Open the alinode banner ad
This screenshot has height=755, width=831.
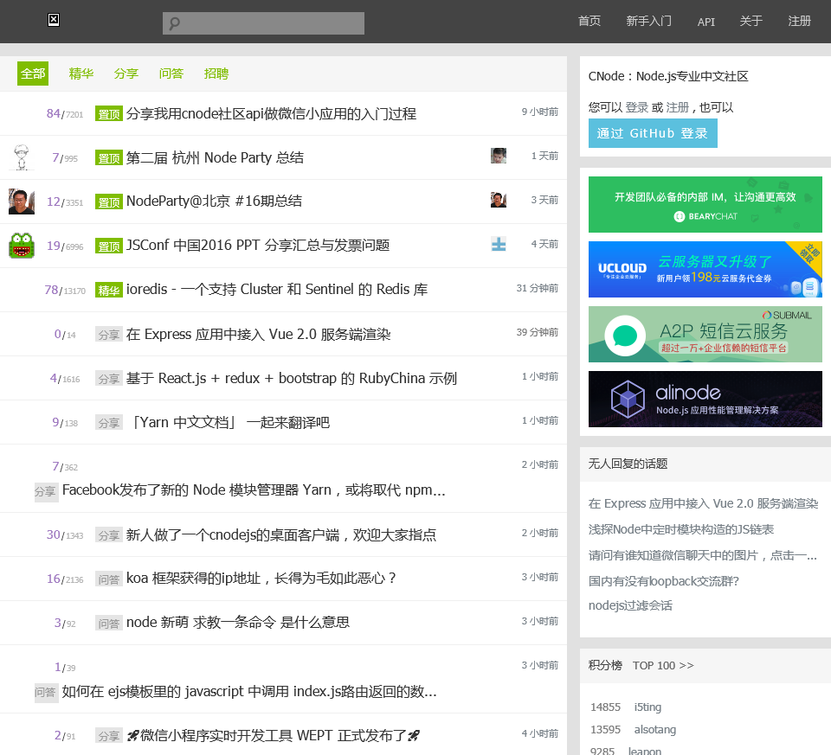click(x=705, y=400)
